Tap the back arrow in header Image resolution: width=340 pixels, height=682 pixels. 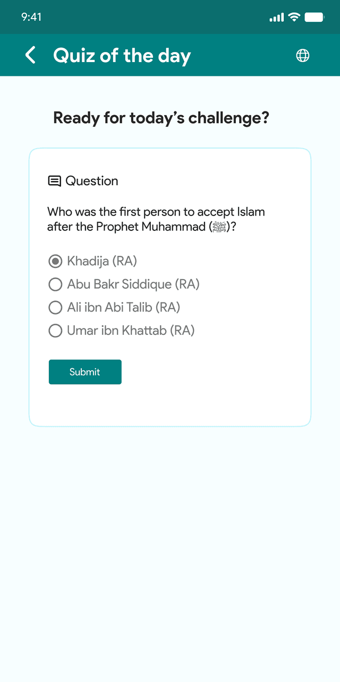pyautogui.click(x=31, y=55)
